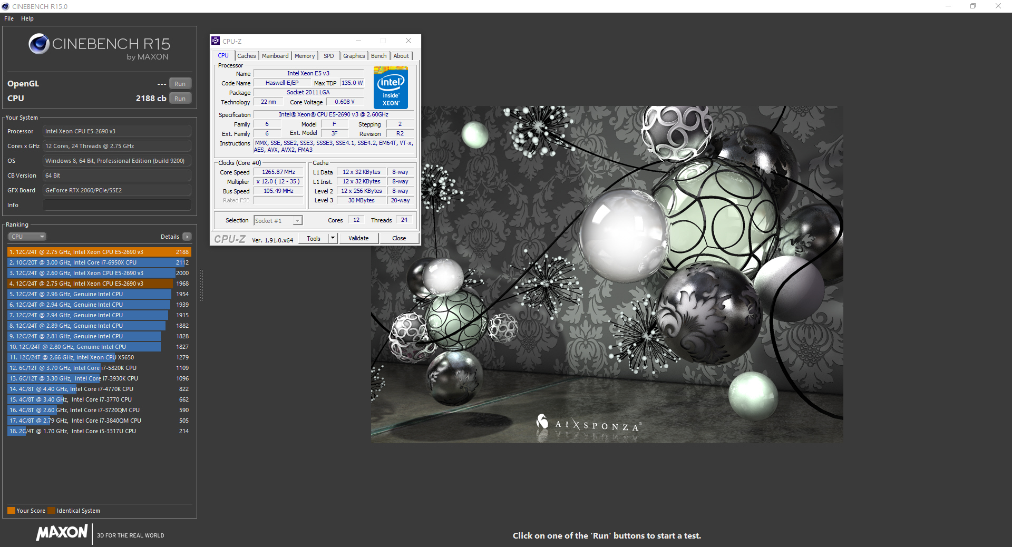Click the Tools button in CPU-Z
Viewport: 1012px width, 547px height.
[x=314, y=238]
